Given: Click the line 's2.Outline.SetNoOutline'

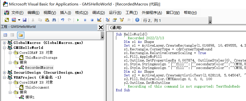Looking at the screenshot, I should click(147, 83).
